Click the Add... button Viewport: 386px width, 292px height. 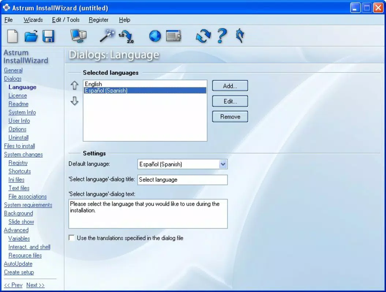[230, 86]
